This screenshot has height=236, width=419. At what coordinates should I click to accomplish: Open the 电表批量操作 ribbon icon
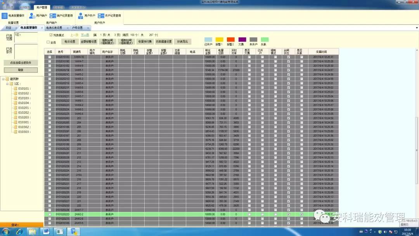[5, 16]
